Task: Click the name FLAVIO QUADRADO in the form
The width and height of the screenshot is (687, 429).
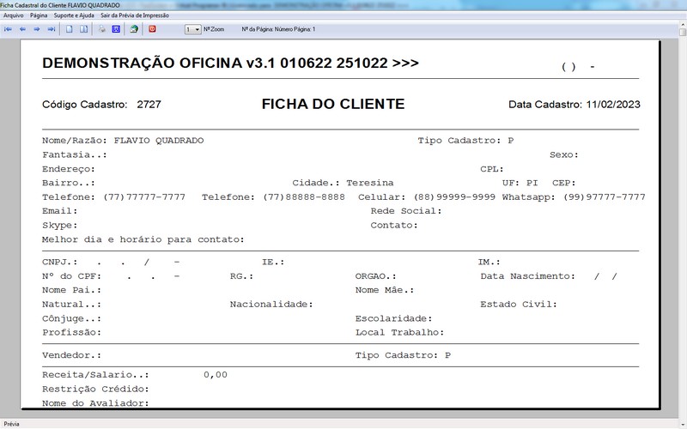Action: [159, 141]
